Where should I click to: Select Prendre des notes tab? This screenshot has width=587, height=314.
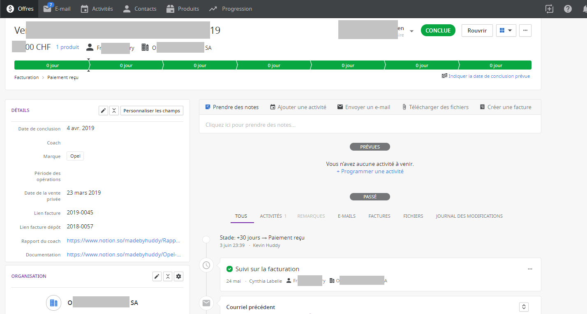[232, 107]
